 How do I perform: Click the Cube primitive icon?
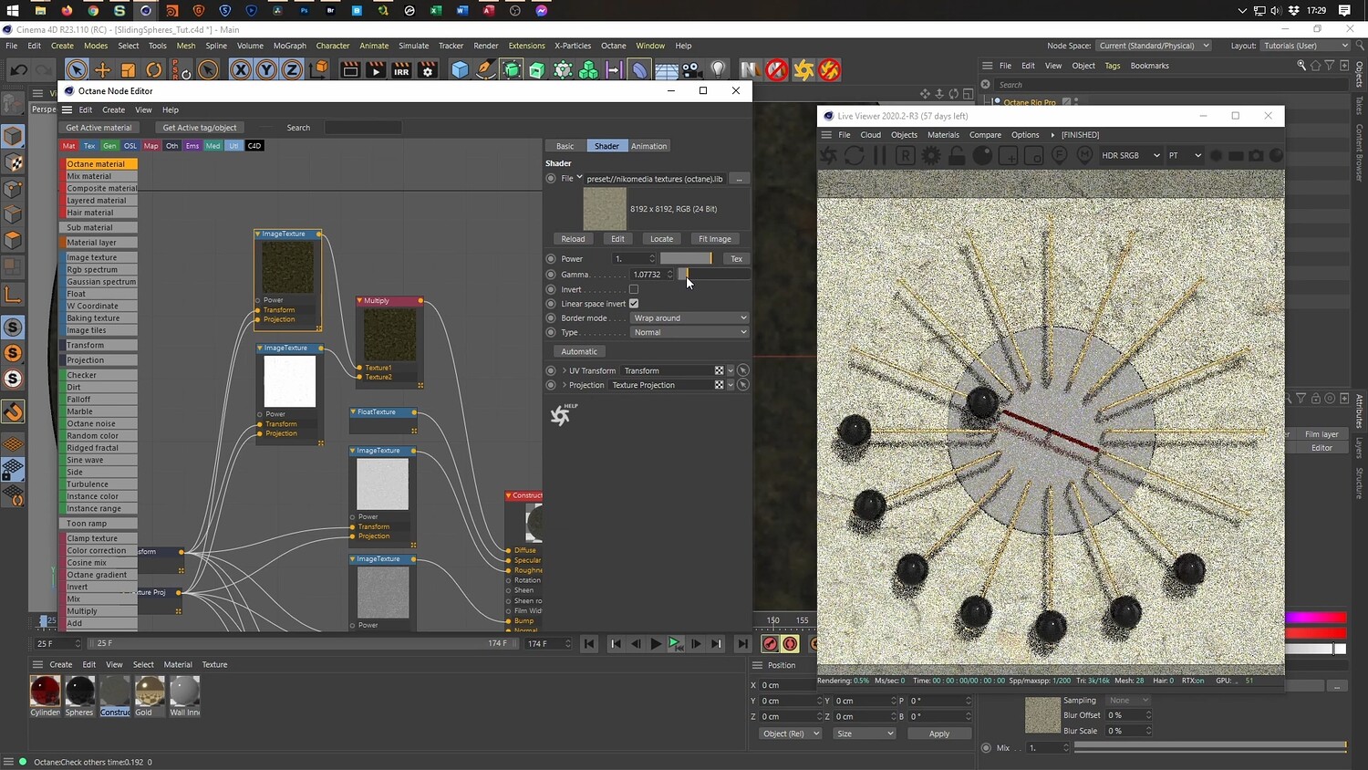460,70
